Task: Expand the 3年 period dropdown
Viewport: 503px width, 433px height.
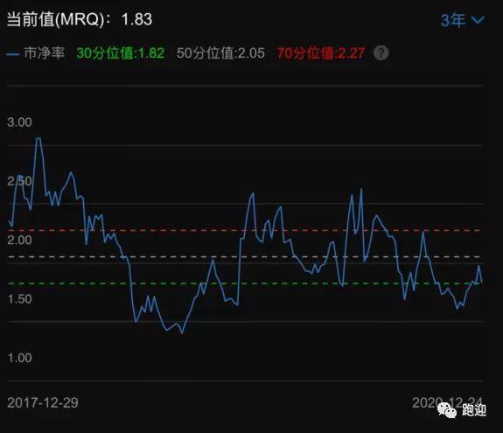Action: click(462, 20)
